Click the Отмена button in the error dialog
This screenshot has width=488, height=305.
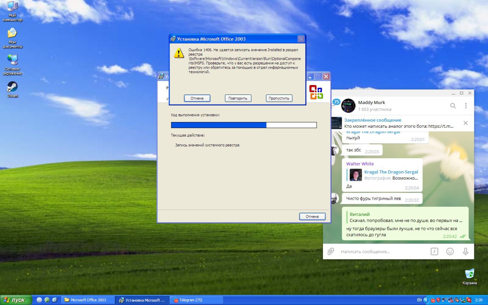point(197,98)
